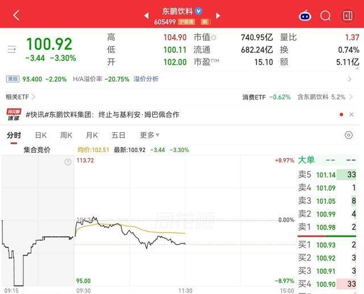Go to next stock with right triangle

(218, 15)
